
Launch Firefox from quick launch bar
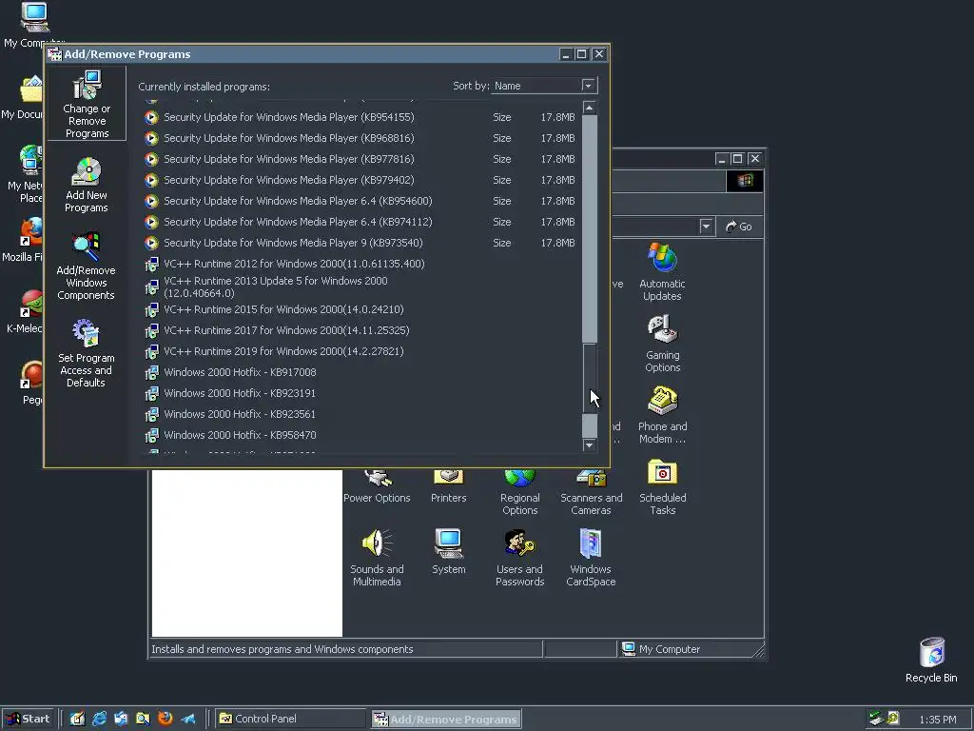pyautogui.click(x=166, y=719)
